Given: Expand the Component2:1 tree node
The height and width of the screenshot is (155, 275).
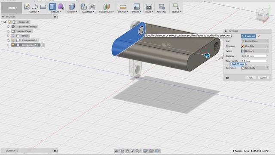Looking at the screenshot, I should 8,45.
